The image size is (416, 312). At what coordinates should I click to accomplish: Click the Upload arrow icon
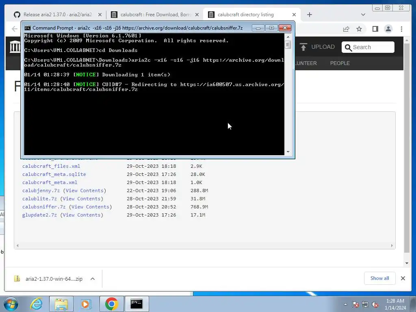point(303,47)
